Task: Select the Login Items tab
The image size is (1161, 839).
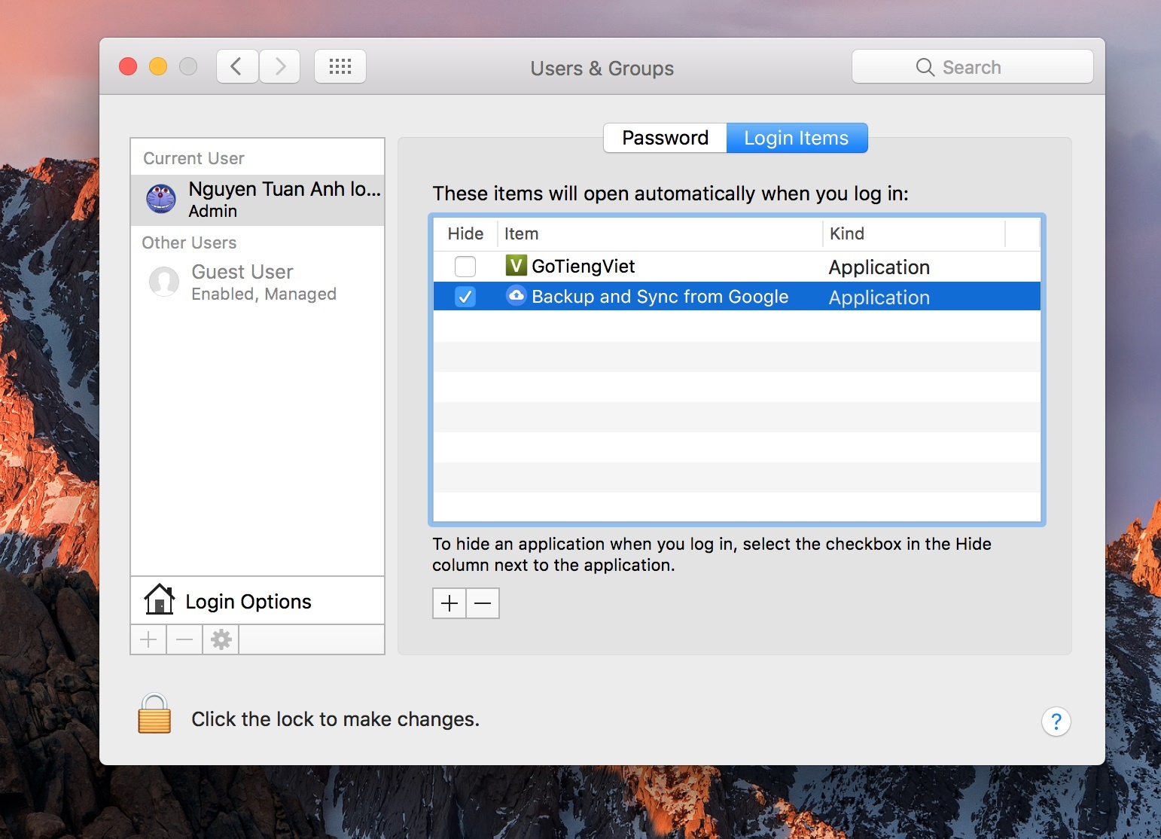Action: 797,138
